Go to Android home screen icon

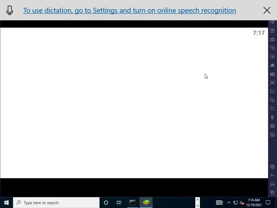(272, 184)
